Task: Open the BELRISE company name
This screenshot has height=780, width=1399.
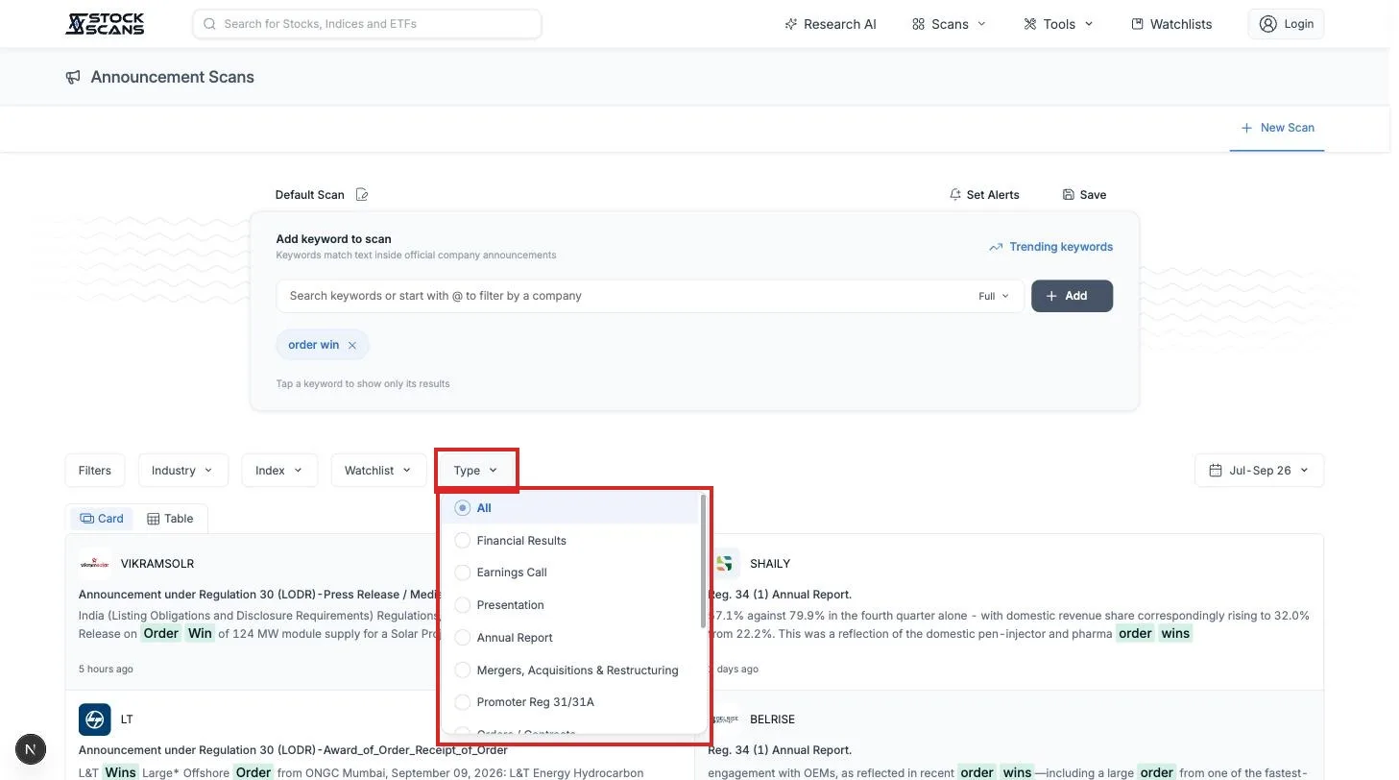Action: coord(772,719)
